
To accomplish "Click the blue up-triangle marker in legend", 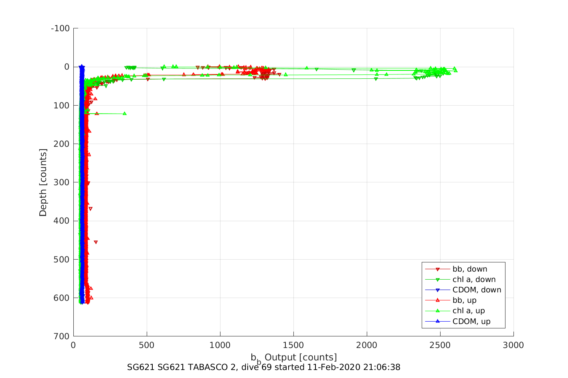I will 438,321.
